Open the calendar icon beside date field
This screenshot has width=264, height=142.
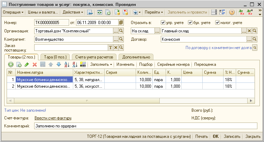(x=121, y=23)
